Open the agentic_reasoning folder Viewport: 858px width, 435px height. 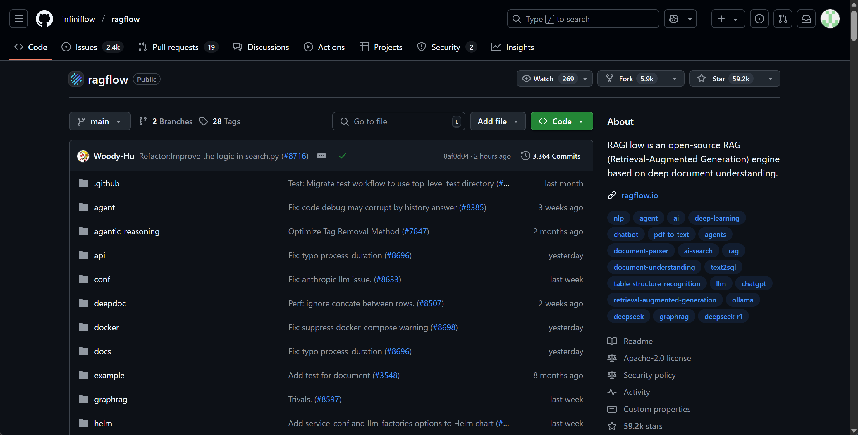pos(127,231)
